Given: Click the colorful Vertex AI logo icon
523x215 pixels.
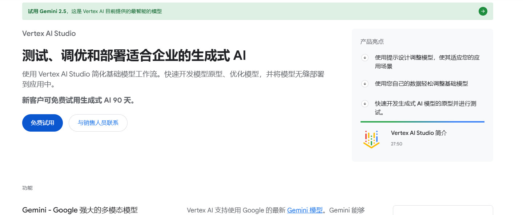Looking at the screenshot, I should [x=371, y=139].
